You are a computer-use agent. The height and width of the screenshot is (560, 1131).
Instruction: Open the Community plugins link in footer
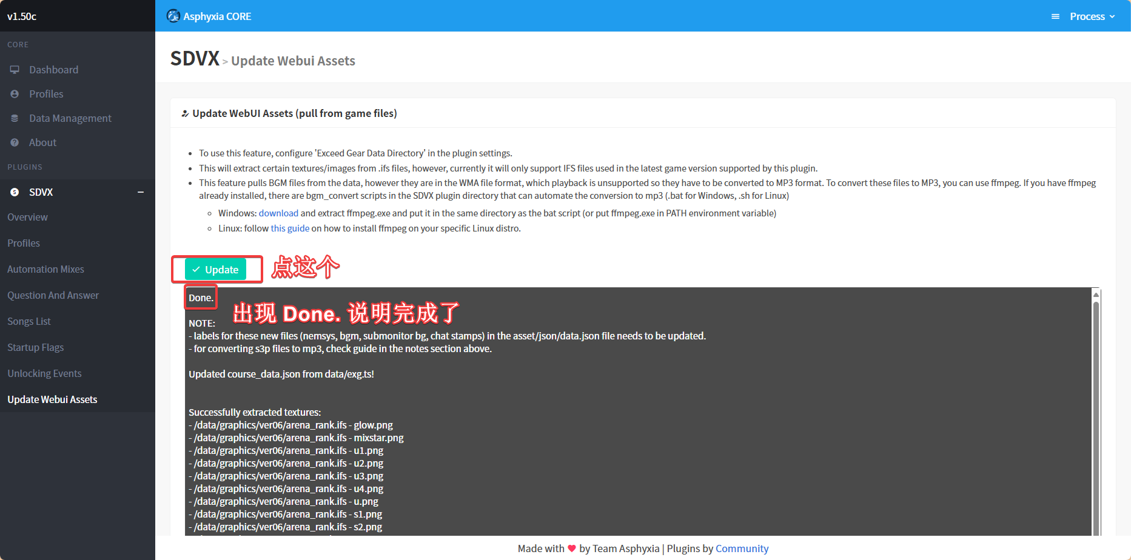(742, 548)
